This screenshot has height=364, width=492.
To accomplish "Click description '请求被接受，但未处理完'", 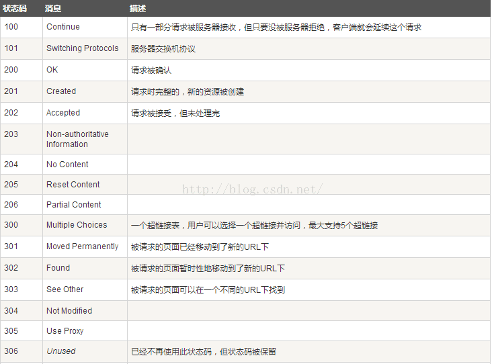I will tap(175, 113).
